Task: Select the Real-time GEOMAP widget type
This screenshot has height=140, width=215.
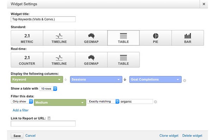Action: point(91,60)
